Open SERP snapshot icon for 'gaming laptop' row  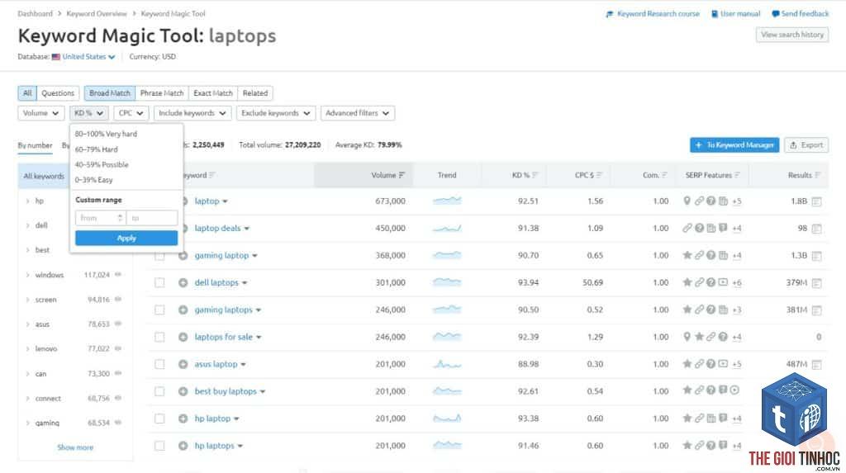click(x=817, y=256)
